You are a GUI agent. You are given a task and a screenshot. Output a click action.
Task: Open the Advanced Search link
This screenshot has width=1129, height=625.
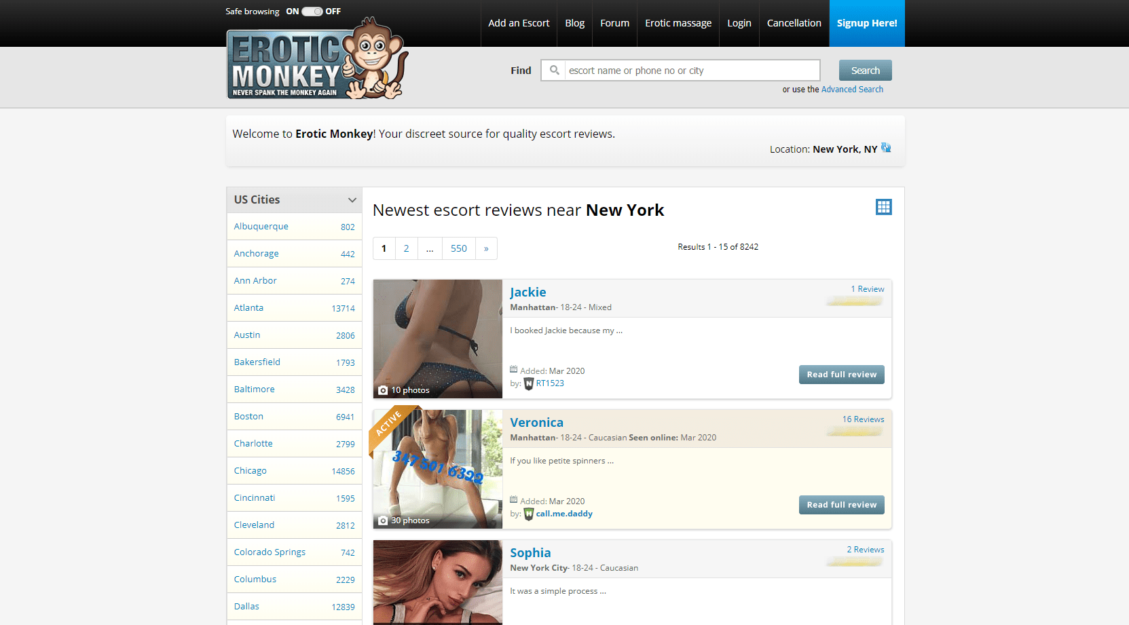click(x=852, y=90)
